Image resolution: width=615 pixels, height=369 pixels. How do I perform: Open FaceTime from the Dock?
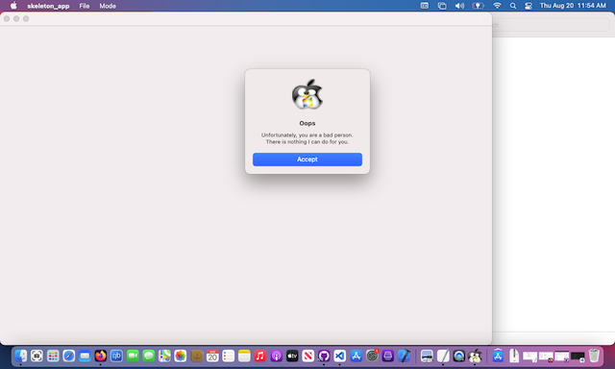pyautogui.click(x=133, y=356)
